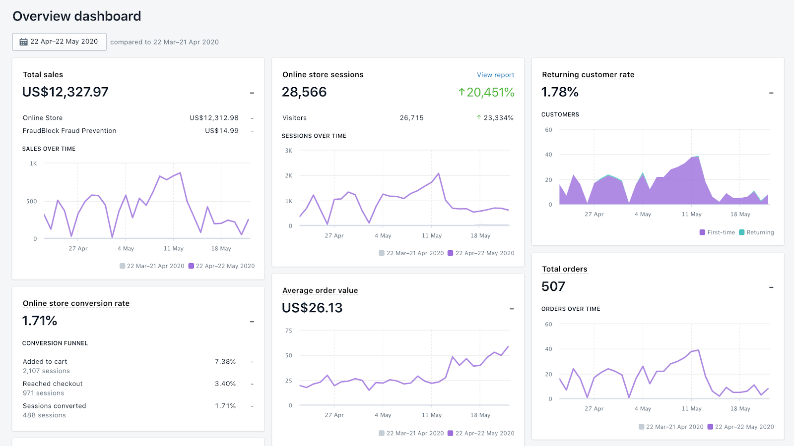Click the 7.38% added to cart percentage
This screenshot has height=446, width=794.
click(225, 362)
